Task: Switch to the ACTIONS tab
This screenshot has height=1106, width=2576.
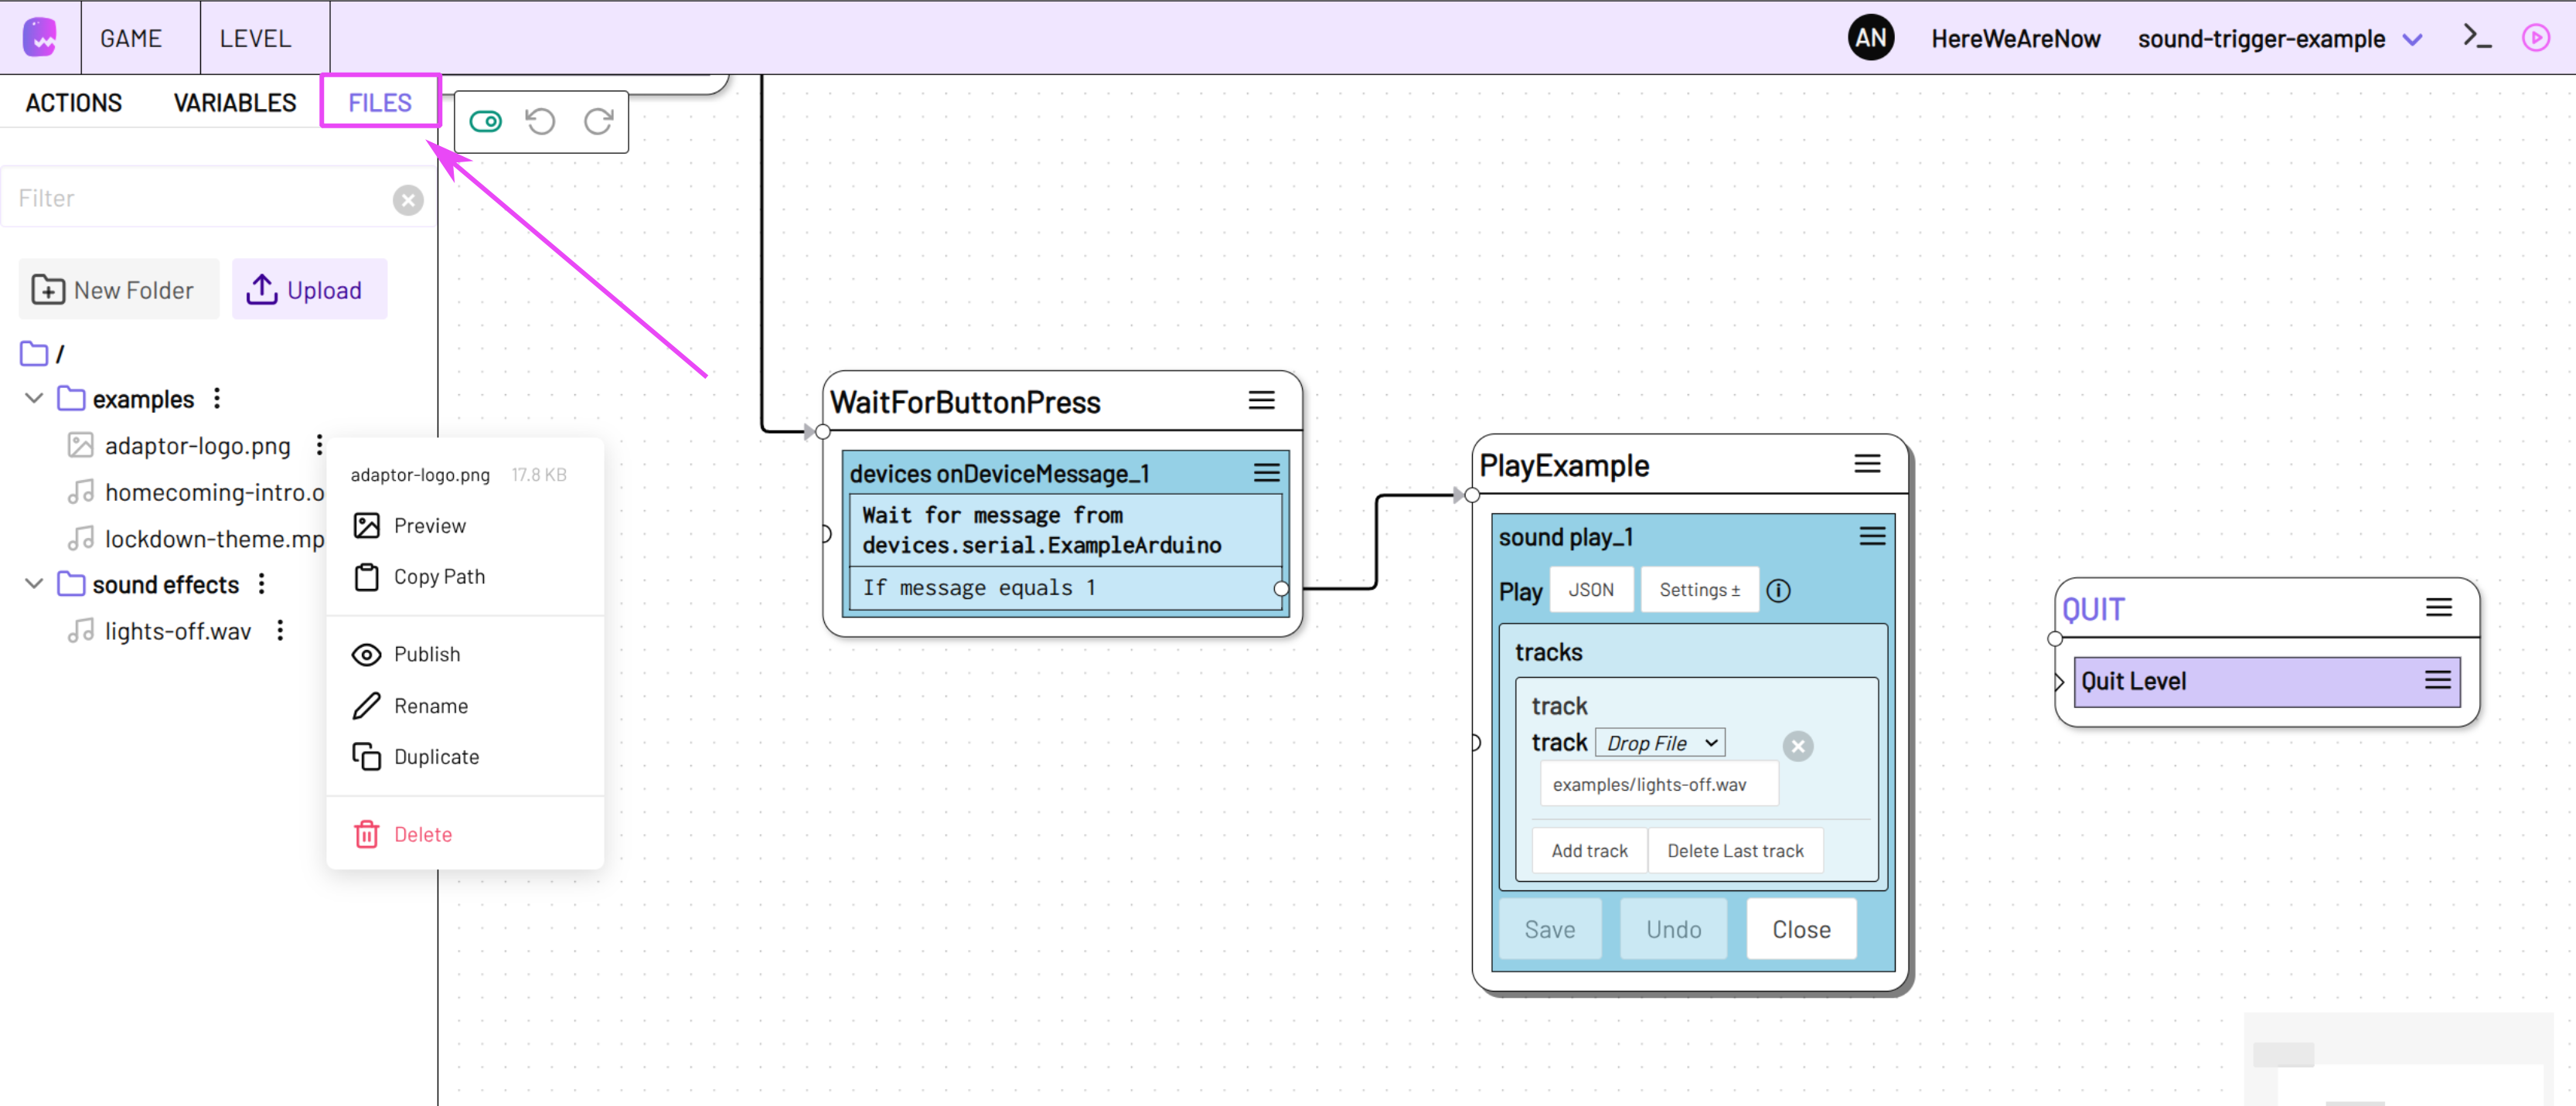Action: coord(74,103)
